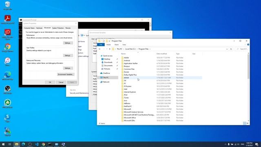Open the recent locations dropdown arrow
The image size is (261, 147).
point(107,49)
